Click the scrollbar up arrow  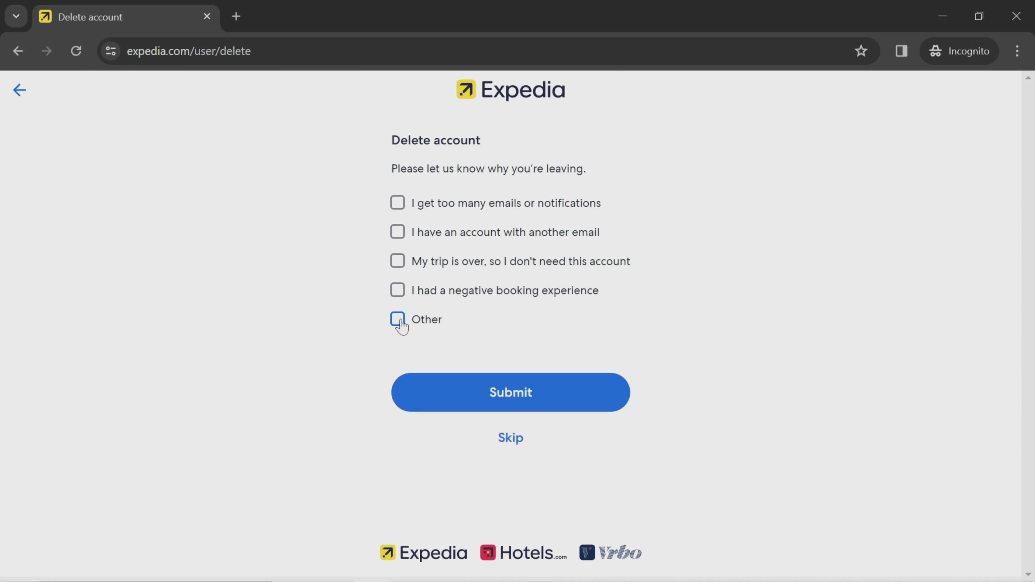(x=1028, y=78)
